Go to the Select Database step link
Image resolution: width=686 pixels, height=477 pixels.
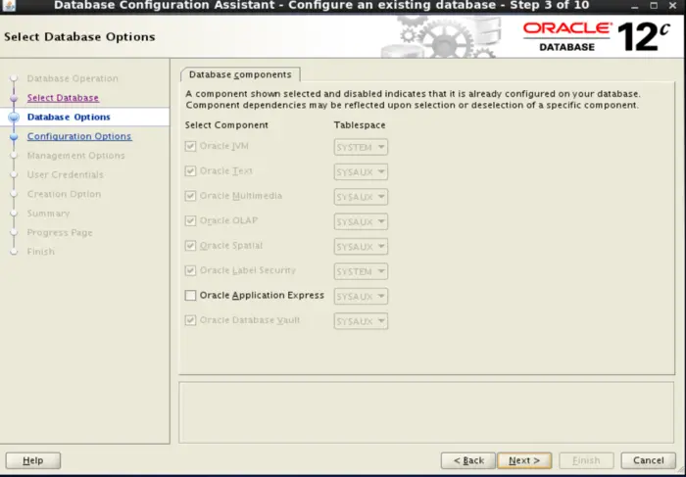pos(63,98)
